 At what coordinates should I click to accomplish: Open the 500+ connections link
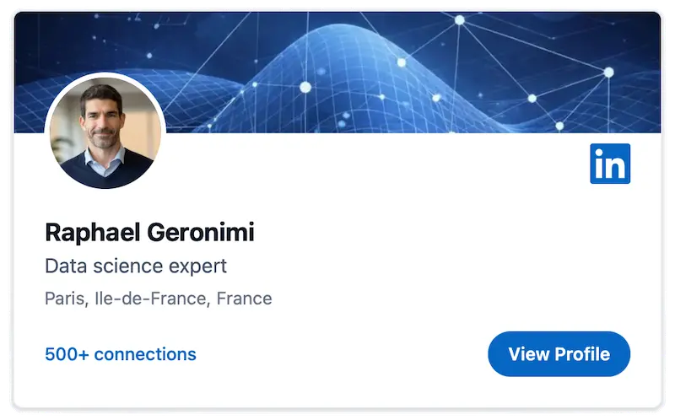tap(121, 354)
